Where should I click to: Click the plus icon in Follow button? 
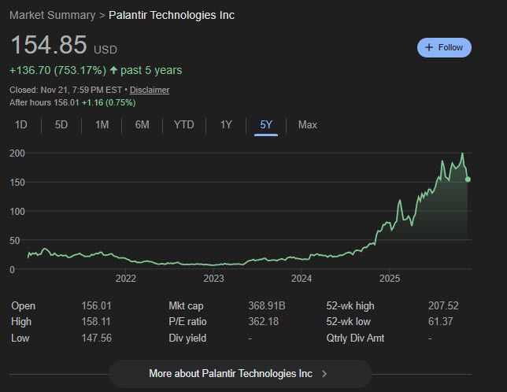429,47
